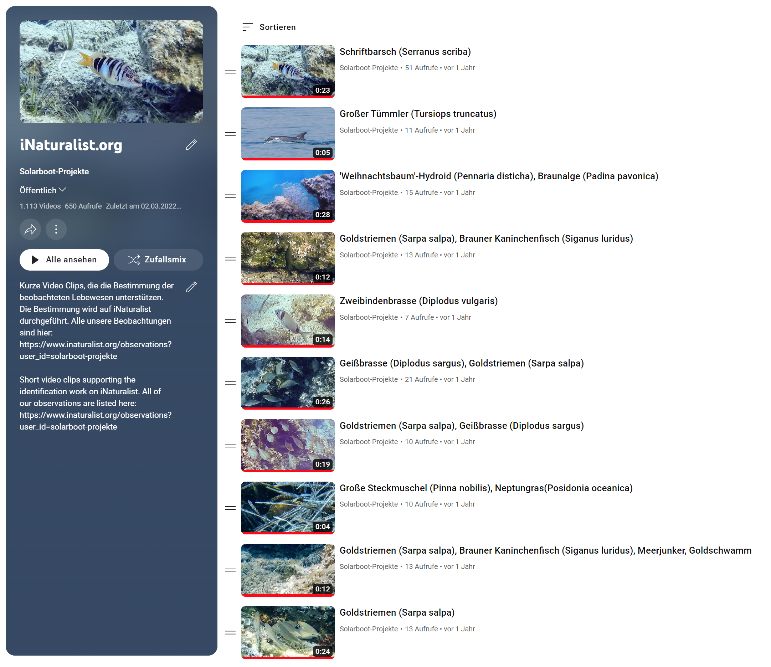This screenshot has width=771, height=667.
Task: Open the three-dot more options menu
Action: 56,229
